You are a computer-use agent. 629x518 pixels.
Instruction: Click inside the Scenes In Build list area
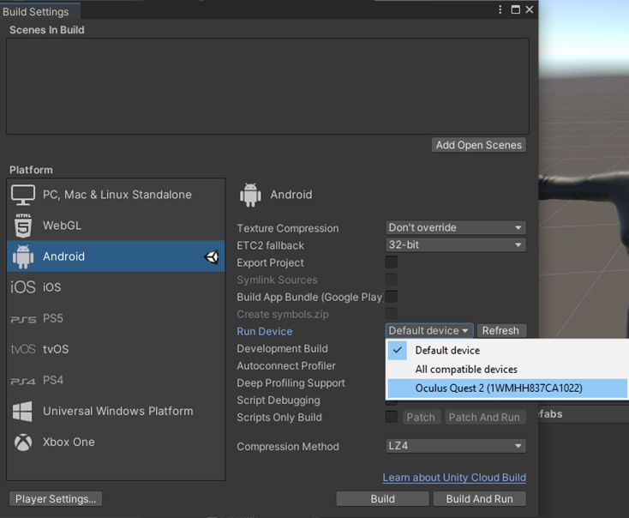coord(267,87)
